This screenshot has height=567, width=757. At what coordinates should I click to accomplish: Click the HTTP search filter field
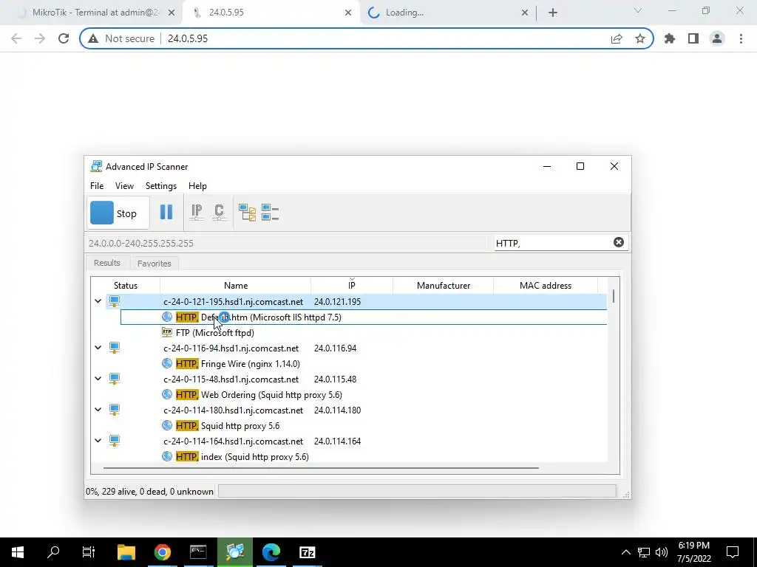(x=553, y=243)
